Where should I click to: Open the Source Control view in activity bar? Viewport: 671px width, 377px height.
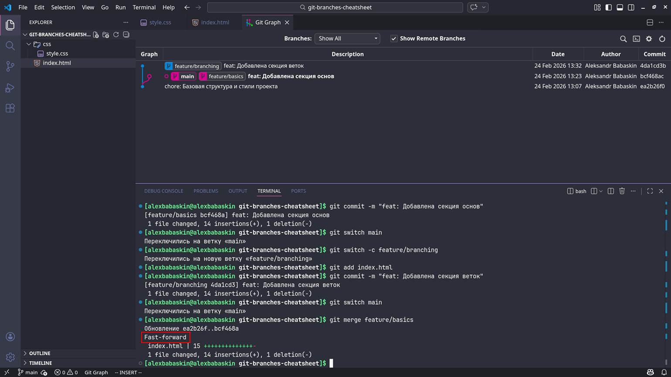10,66
